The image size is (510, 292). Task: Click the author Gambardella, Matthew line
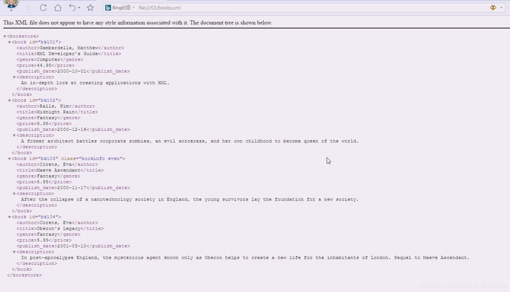(x=70, y=48)
